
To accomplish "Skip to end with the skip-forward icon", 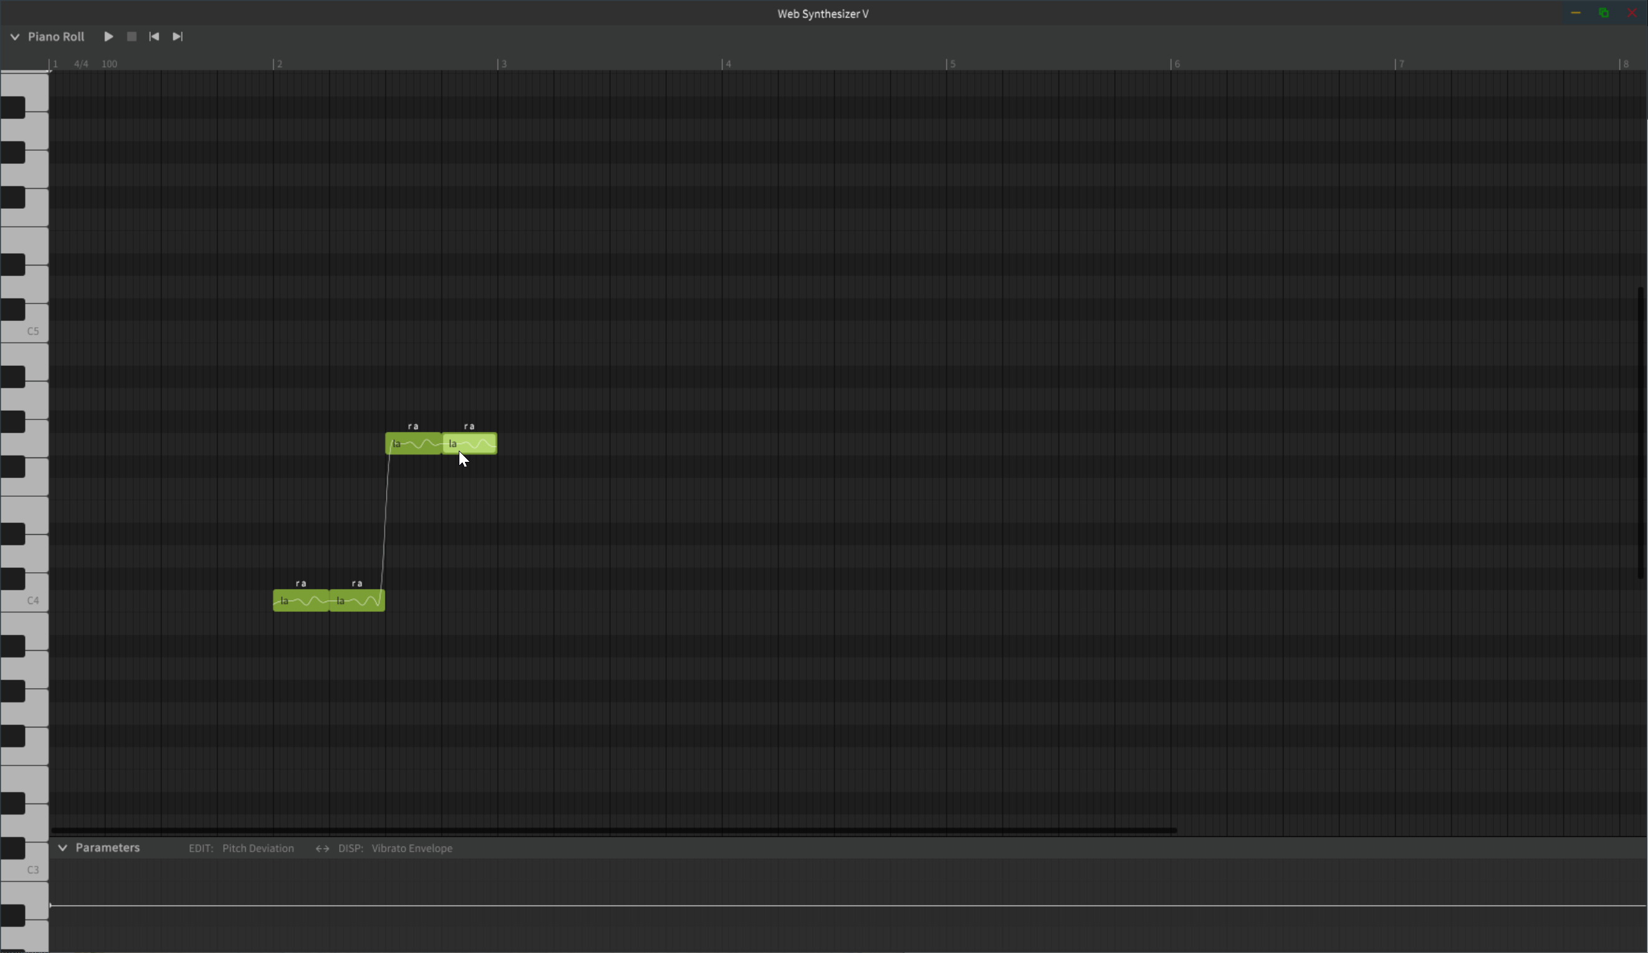I will click(x=177, y=37).
